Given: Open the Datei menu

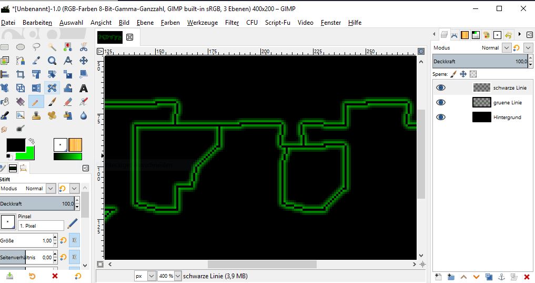Looking at the screenshot, I should tap(8, 23).
